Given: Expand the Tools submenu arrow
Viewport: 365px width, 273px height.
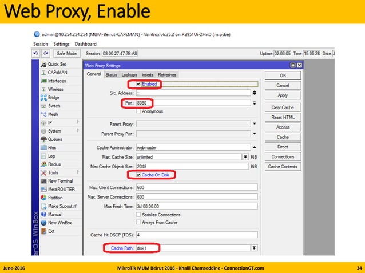Looking at the screenshot, I should tap(78, 172).
